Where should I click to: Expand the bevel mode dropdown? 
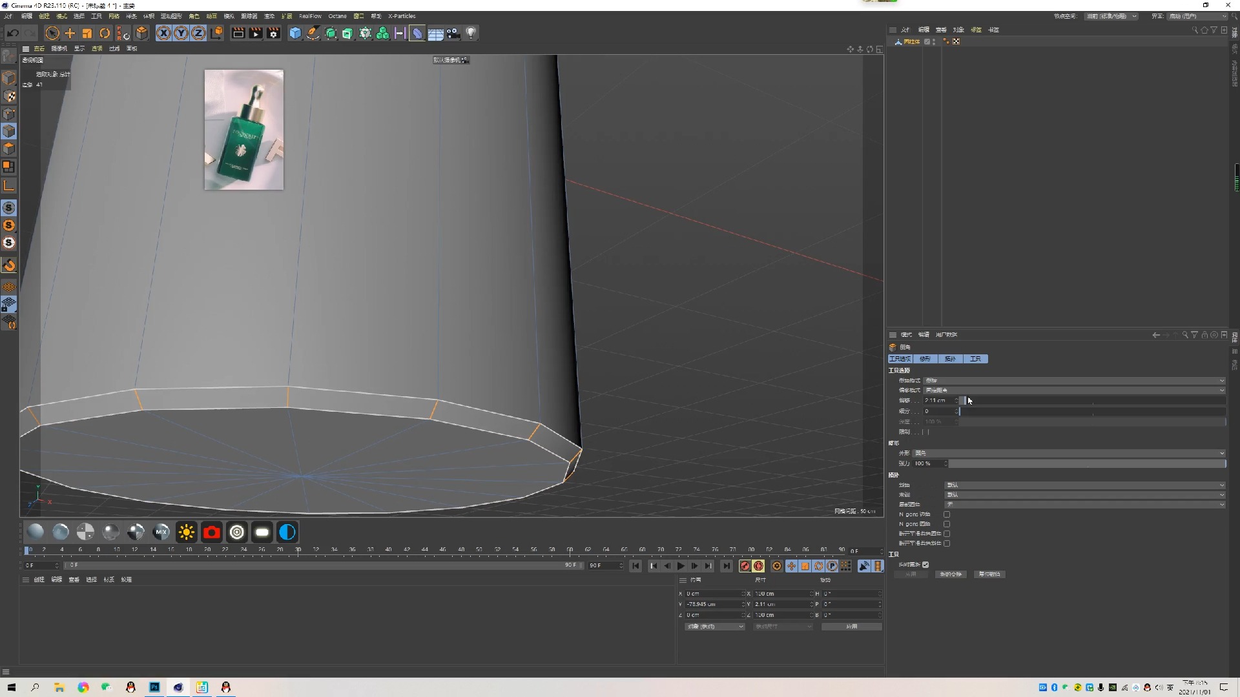[1073, 381]
